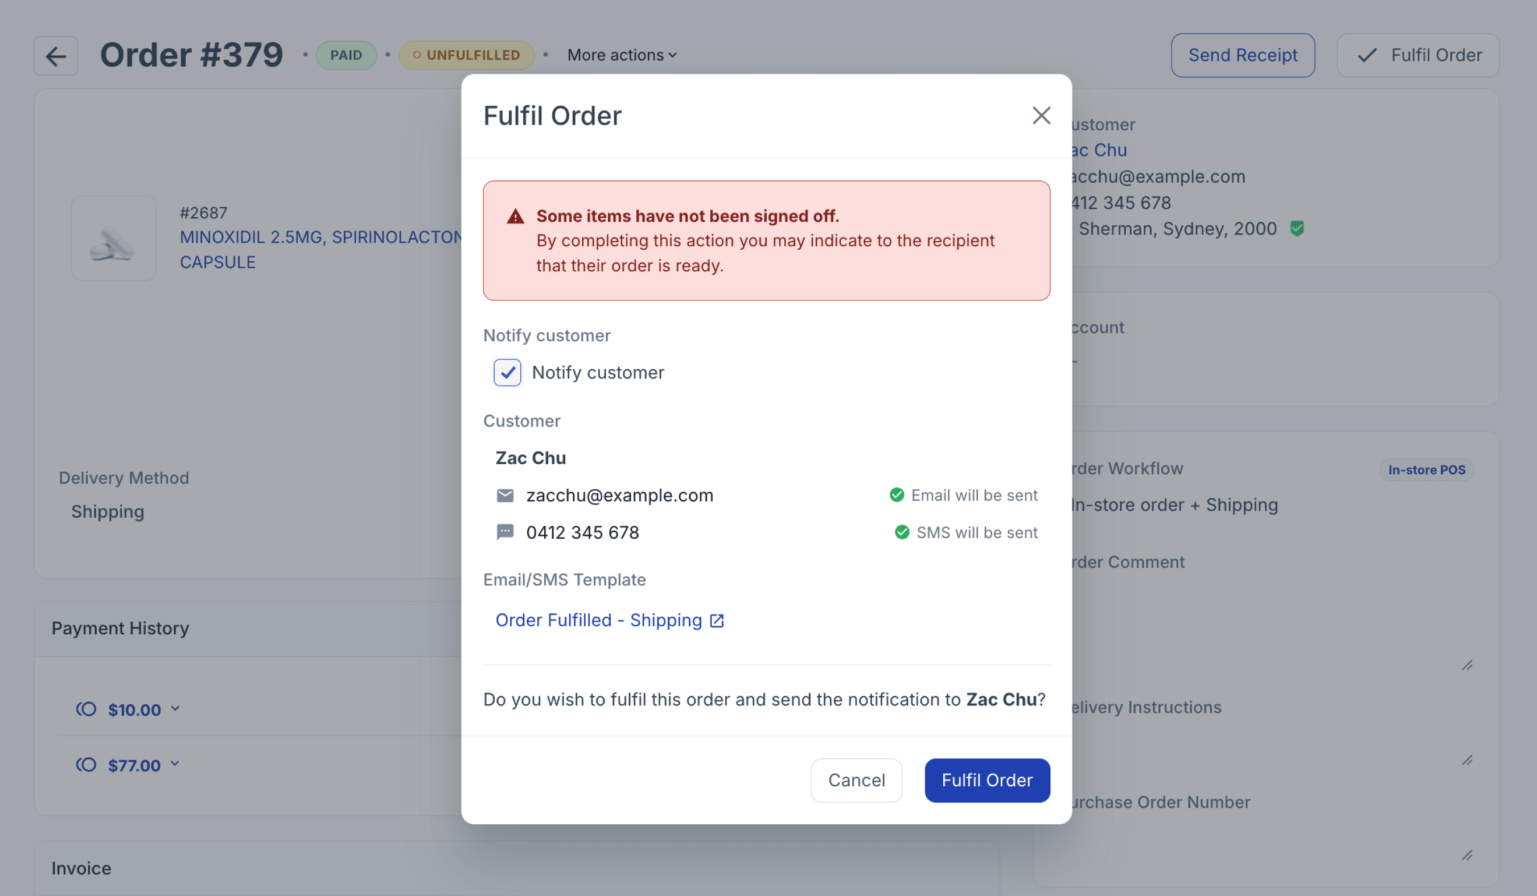Toggle the Notify customer checkbox

click(507, 373)
